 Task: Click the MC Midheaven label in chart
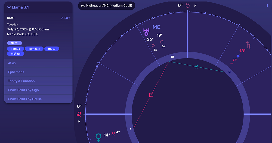click(156, 27)
